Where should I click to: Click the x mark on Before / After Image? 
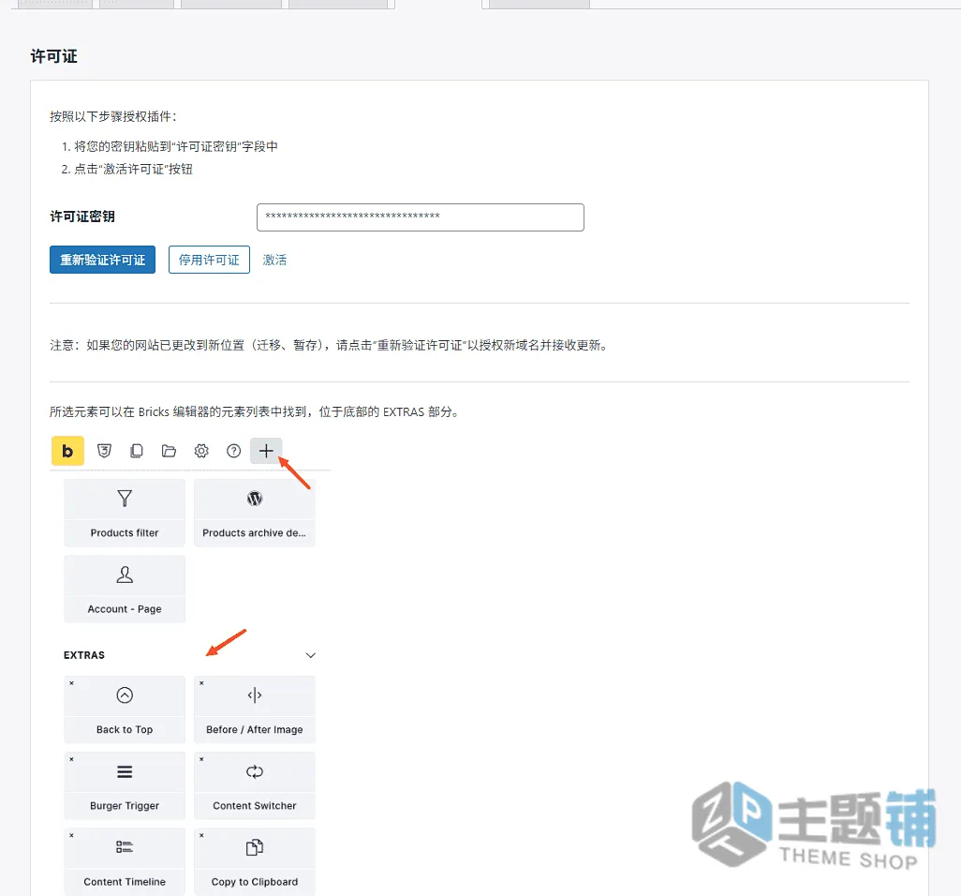click(201, 683)
